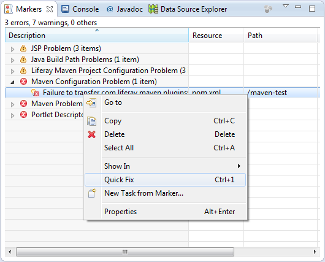The height and width of the screenshot is (262, 325).
Task: Click the quick-fixable error icon on Failure row
Action: [35, 93]
